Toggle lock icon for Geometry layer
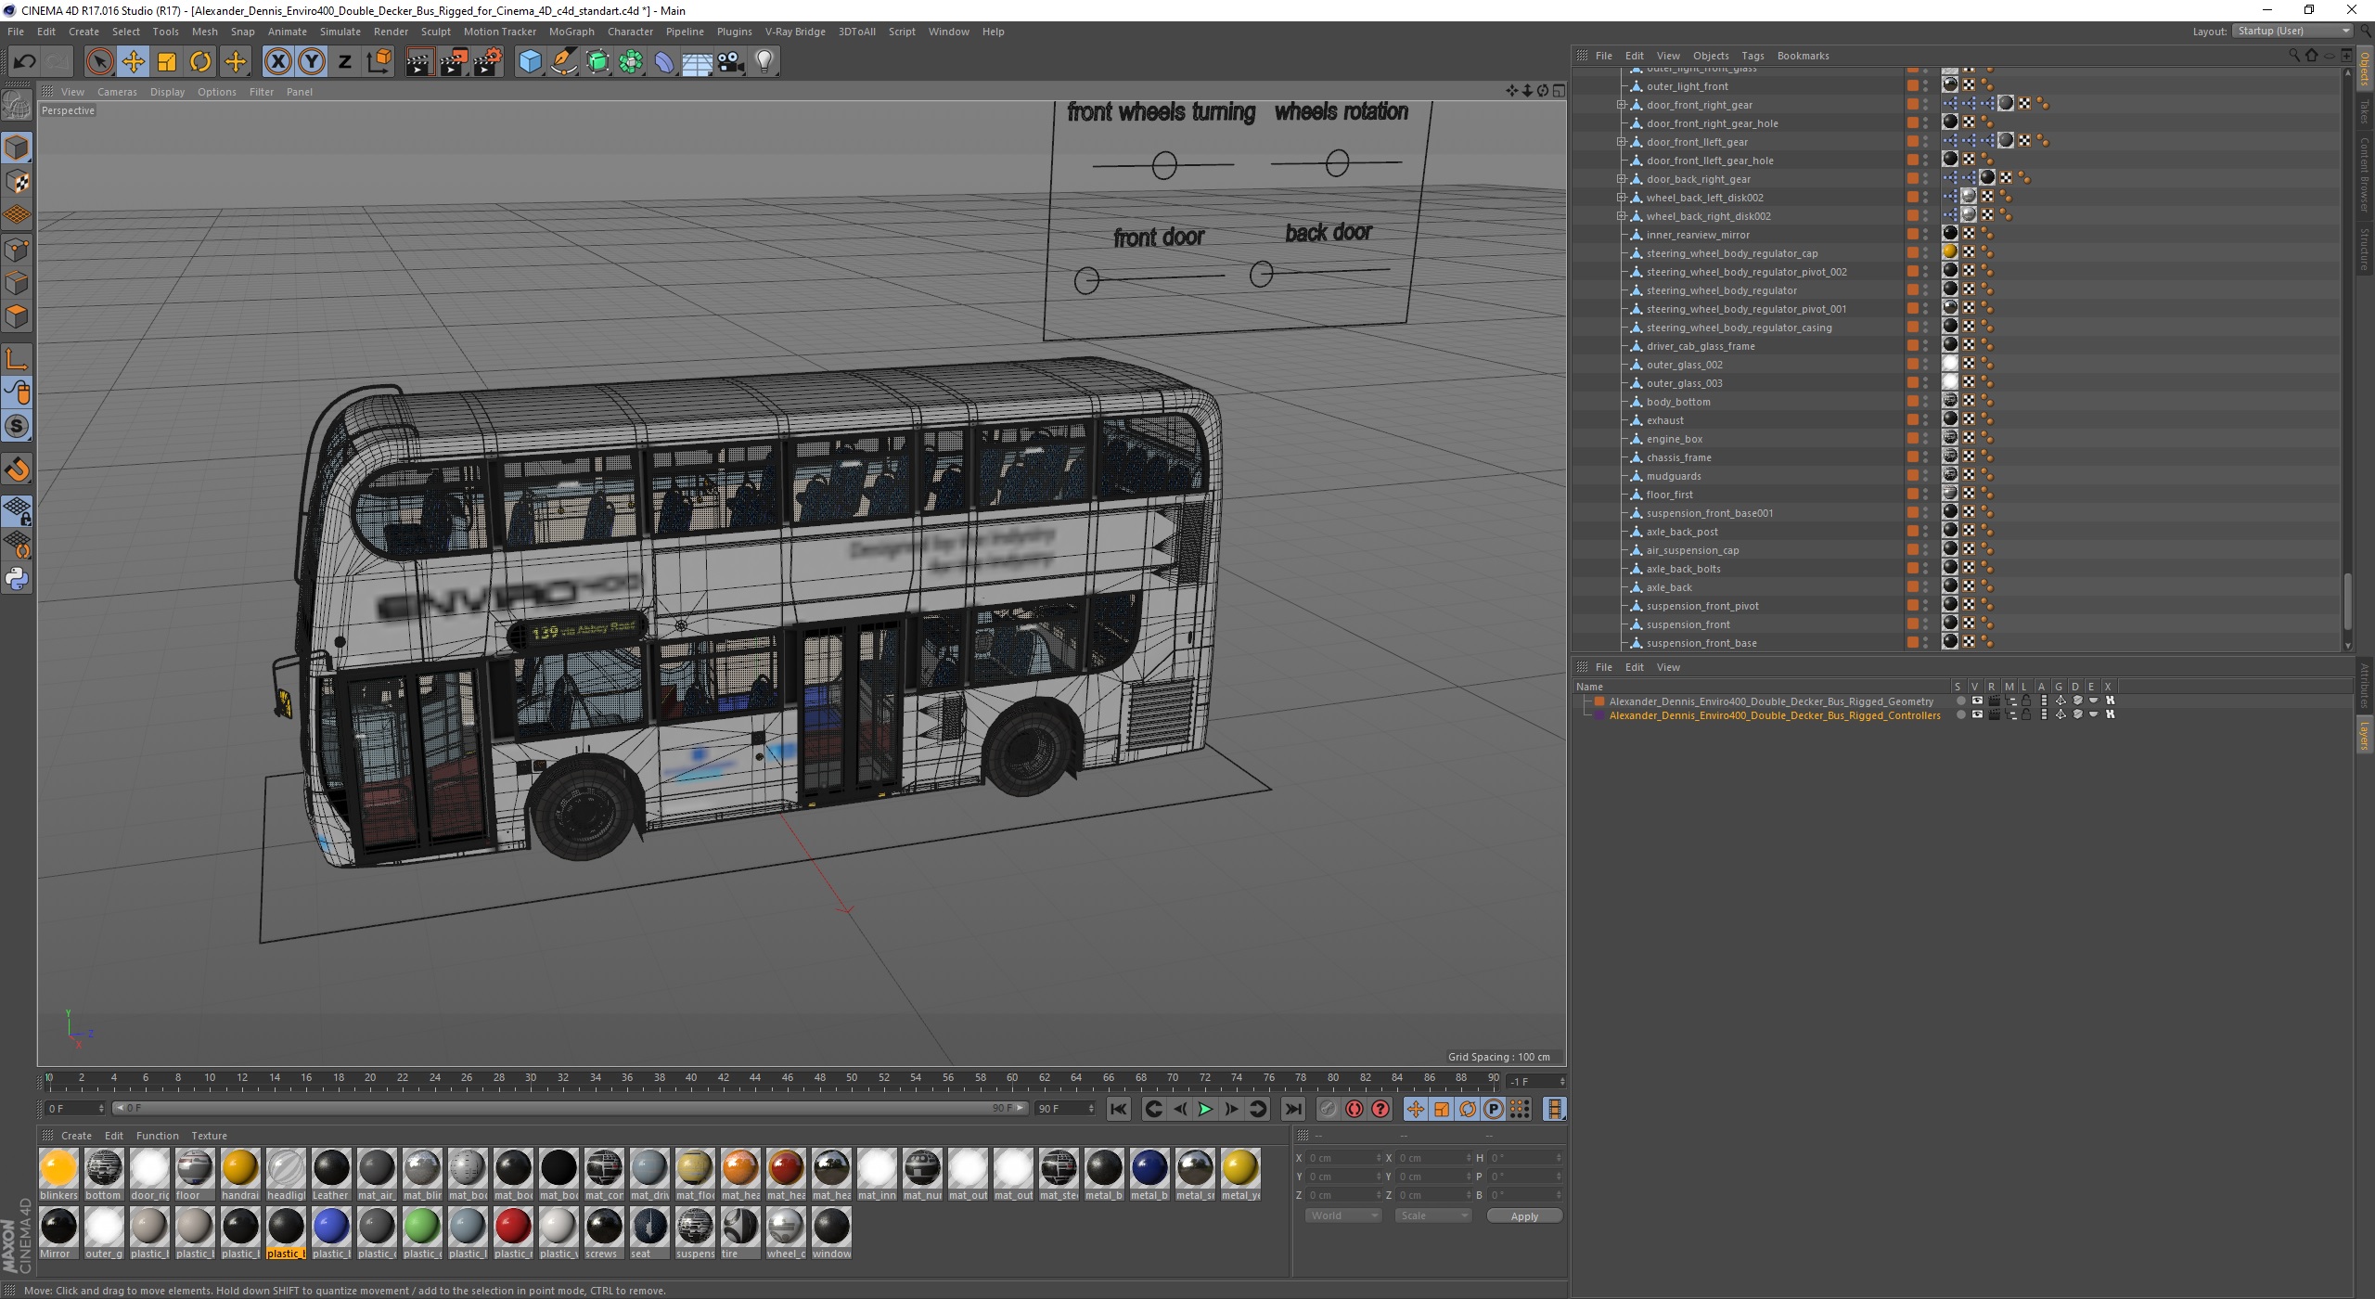 pyautogui.click(x=2026, y=701)
